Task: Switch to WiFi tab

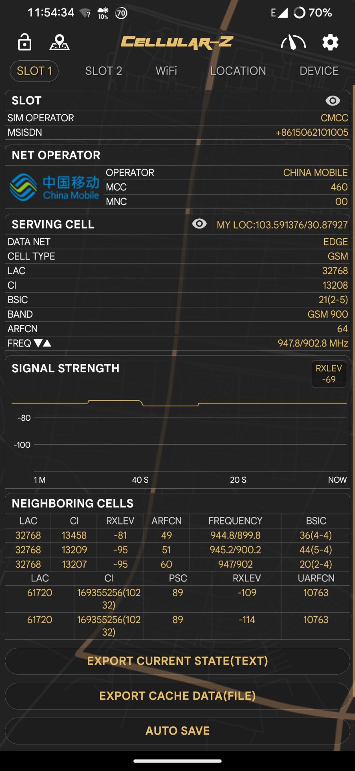Action: (166, 71)
